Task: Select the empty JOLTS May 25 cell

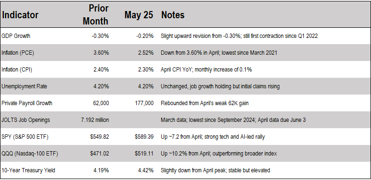Action: pyautogui.click(x=135, y=120)
